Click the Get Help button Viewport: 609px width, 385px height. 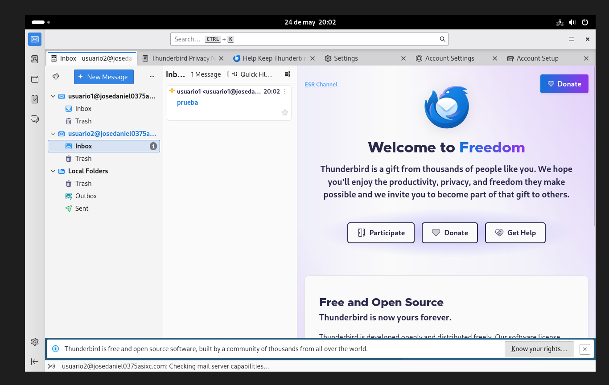(515, 233)
